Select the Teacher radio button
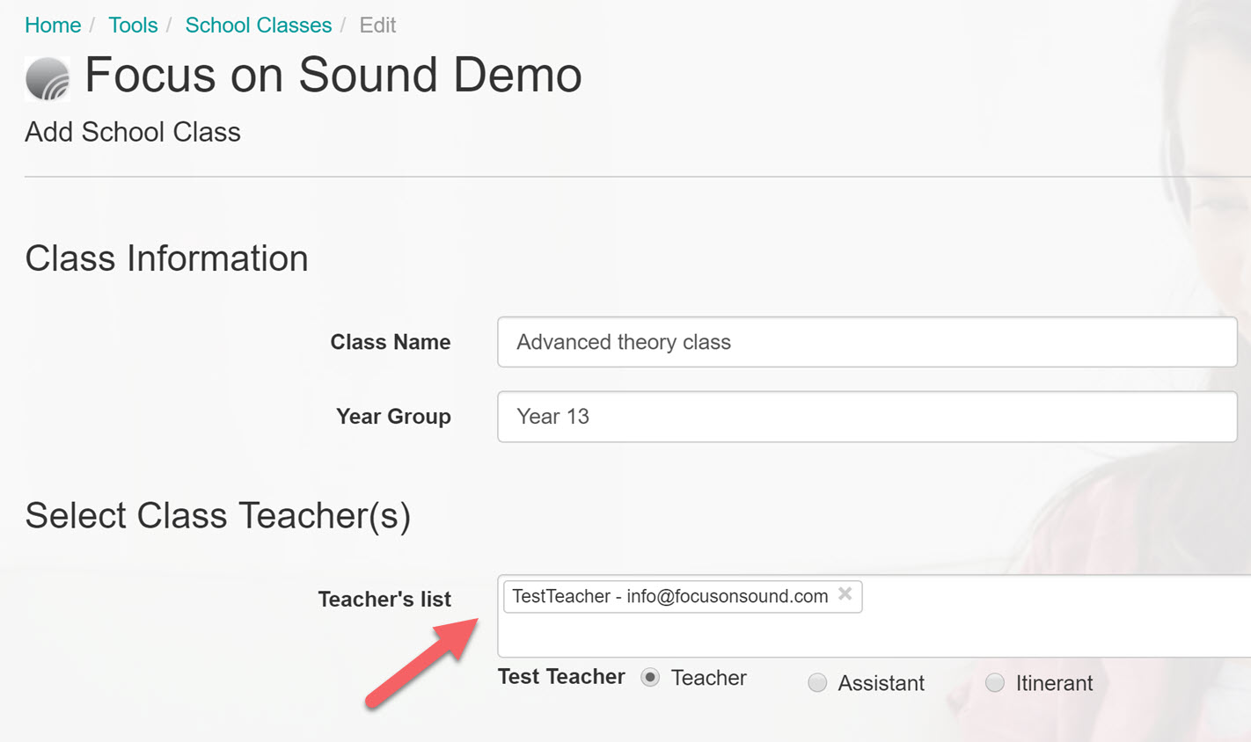 [x=650, y=678]
